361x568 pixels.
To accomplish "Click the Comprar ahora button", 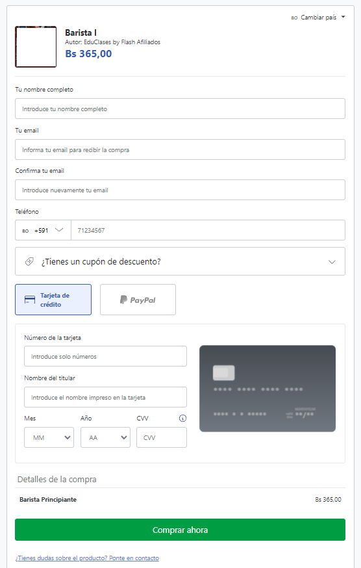I will (180, 530).
